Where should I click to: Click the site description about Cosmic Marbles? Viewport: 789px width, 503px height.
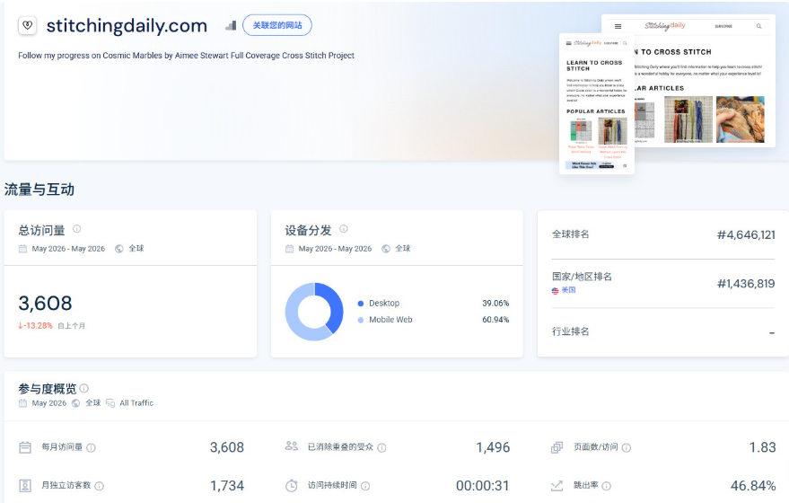(x=186, y=56)
